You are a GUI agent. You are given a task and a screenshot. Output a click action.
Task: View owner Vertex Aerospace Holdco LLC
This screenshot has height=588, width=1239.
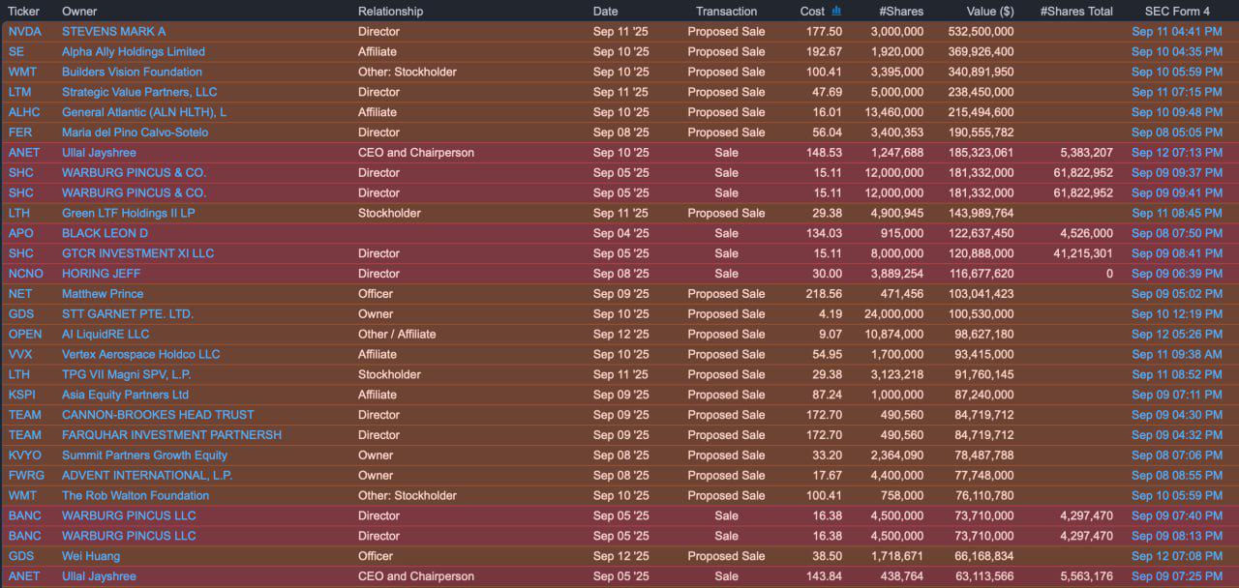141,355
